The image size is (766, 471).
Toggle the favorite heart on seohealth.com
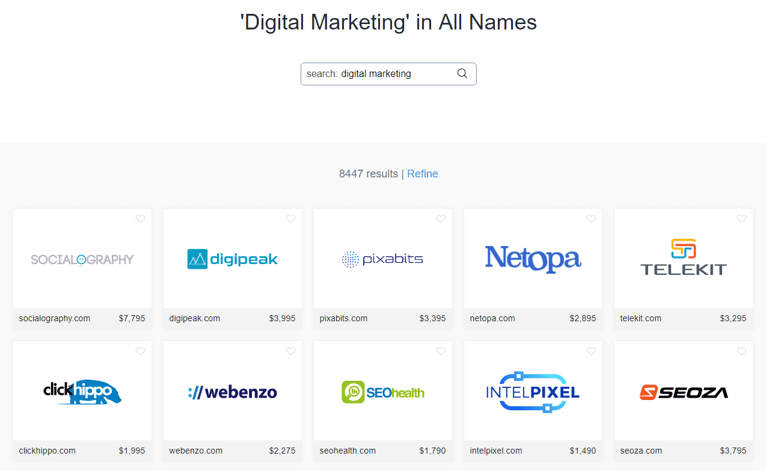(441, 351)
